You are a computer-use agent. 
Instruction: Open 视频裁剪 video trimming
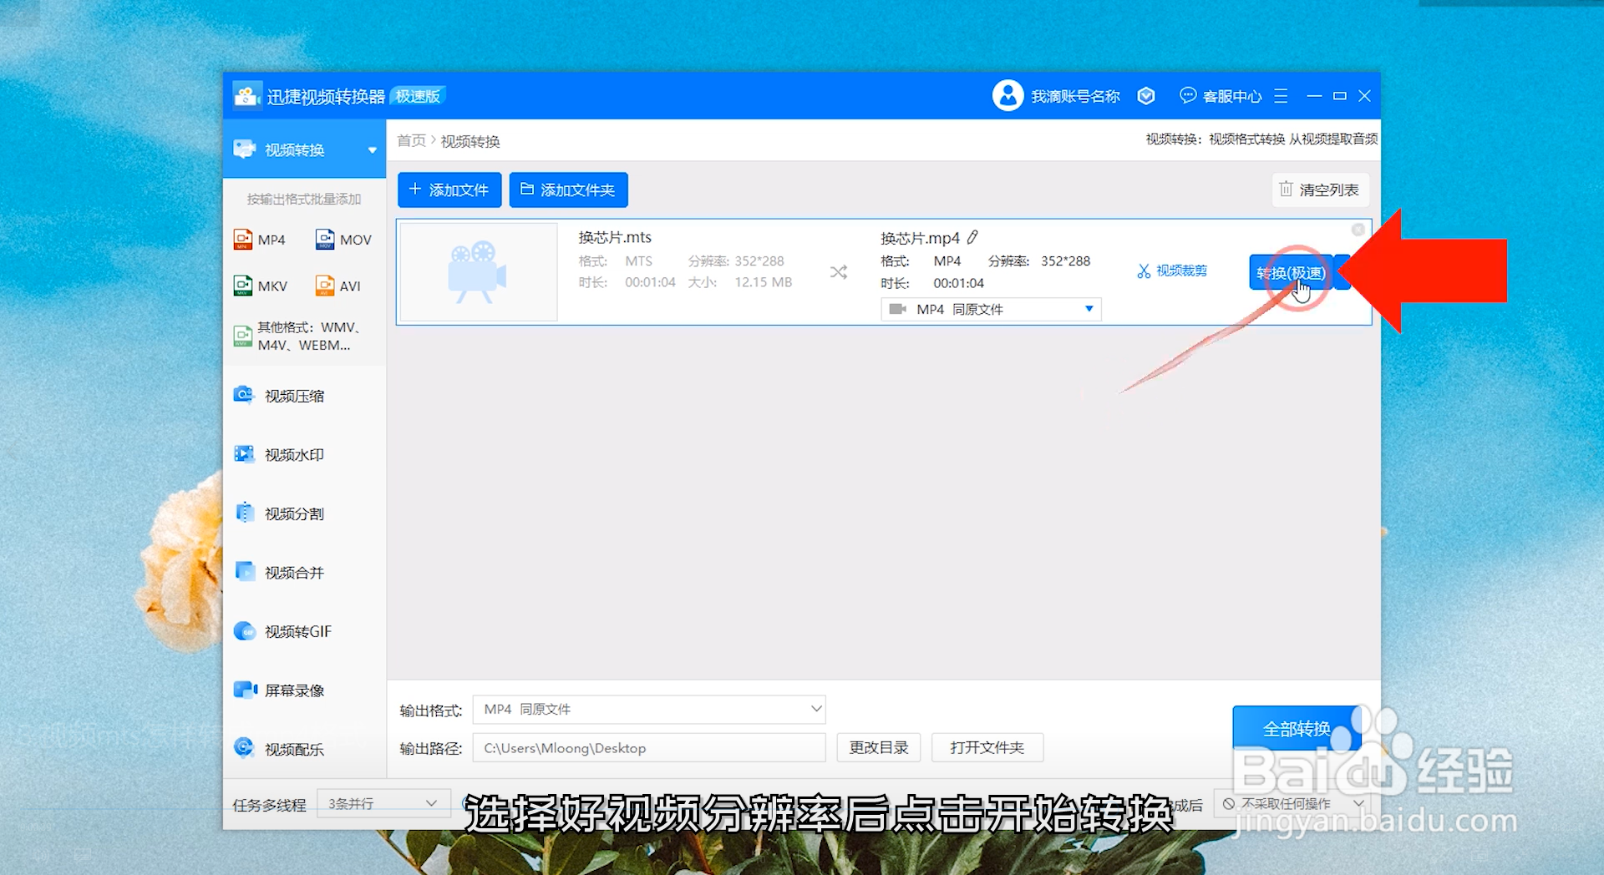[1172, 271]
